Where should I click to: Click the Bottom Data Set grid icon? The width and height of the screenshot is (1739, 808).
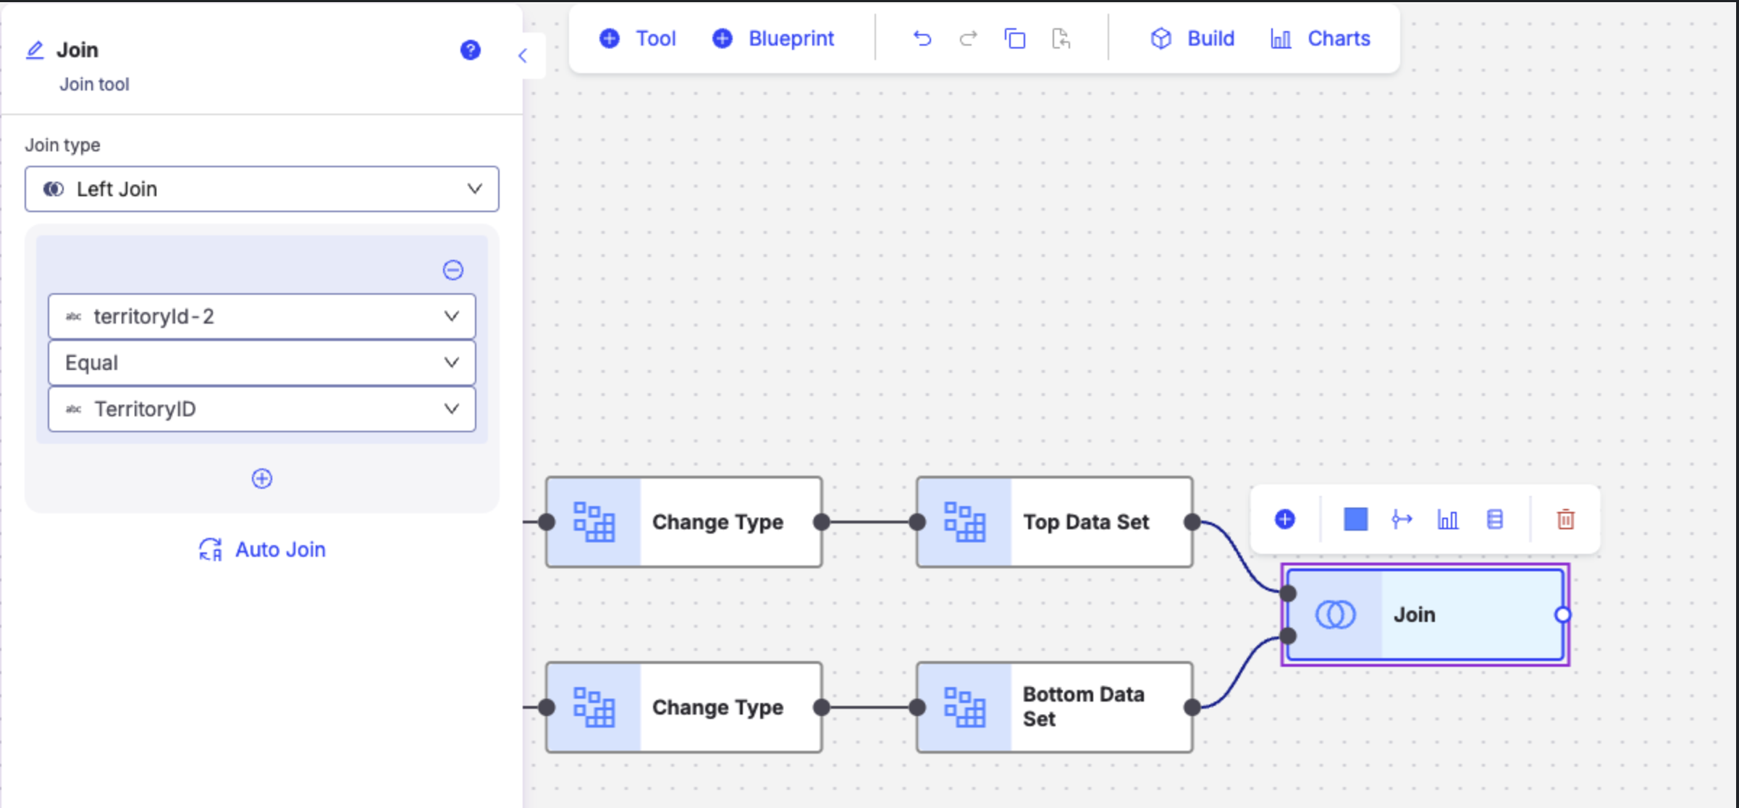point(965,707)
